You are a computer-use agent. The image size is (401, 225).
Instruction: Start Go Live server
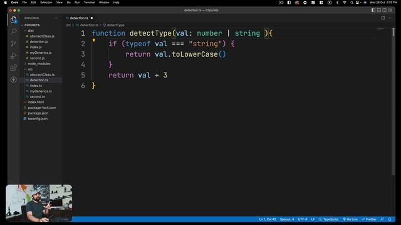pos(350,219)
